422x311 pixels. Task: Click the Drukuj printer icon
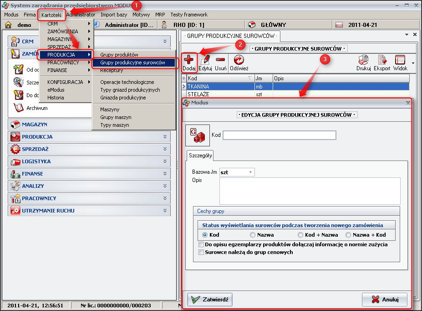pyautogui.click(x=363, y=60)
